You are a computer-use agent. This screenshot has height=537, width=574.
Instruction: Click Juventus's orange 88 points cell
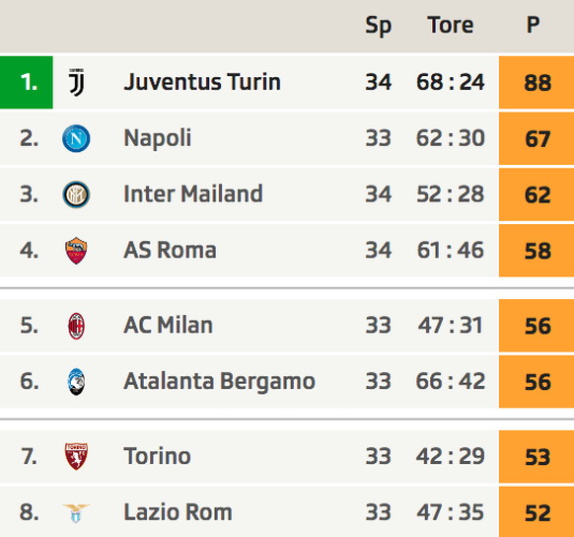click(x=537, y=82)
